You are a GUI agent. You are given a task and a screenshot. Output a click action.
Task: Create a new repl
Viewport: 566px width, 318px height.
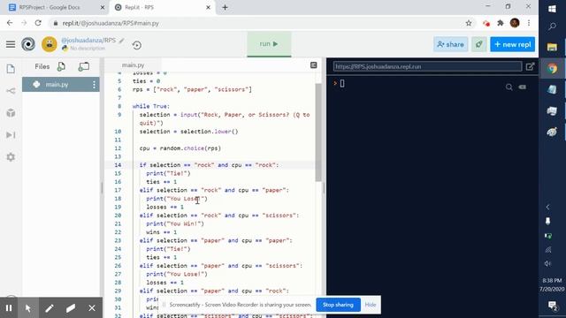(513, 44)
